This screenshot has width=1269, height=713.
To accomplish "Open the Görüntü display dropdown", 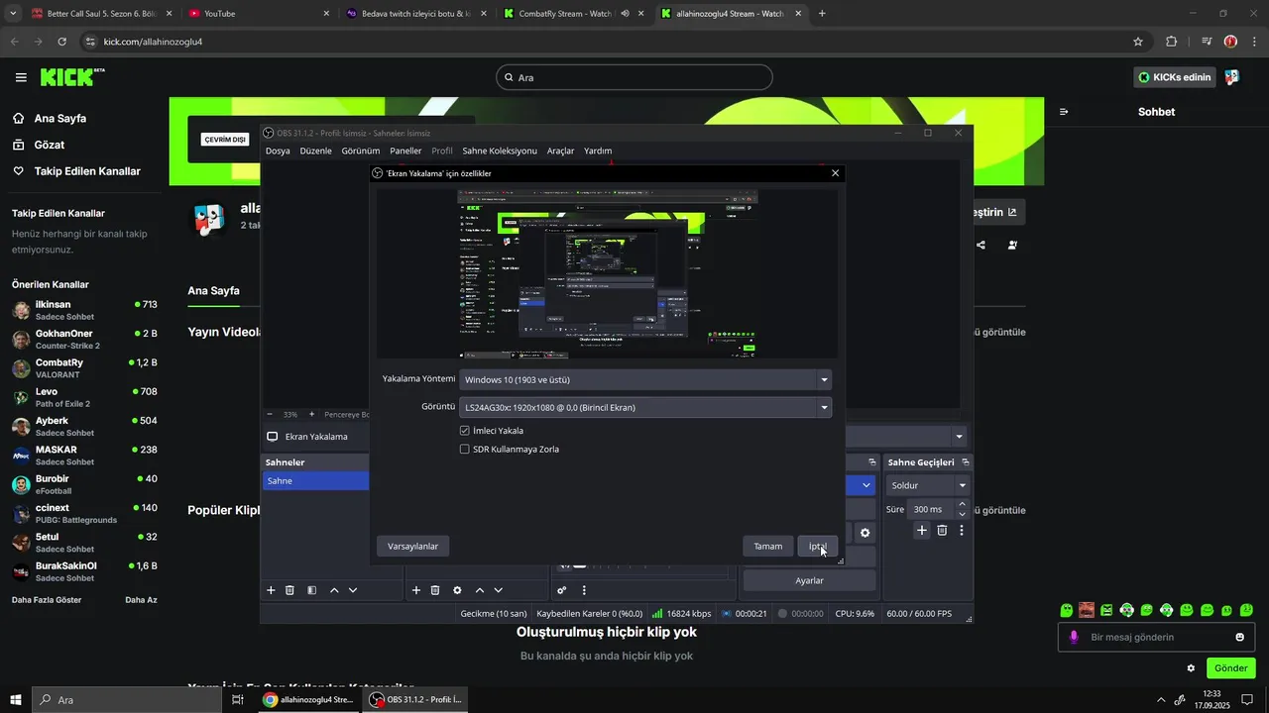I will coord(645,407).
